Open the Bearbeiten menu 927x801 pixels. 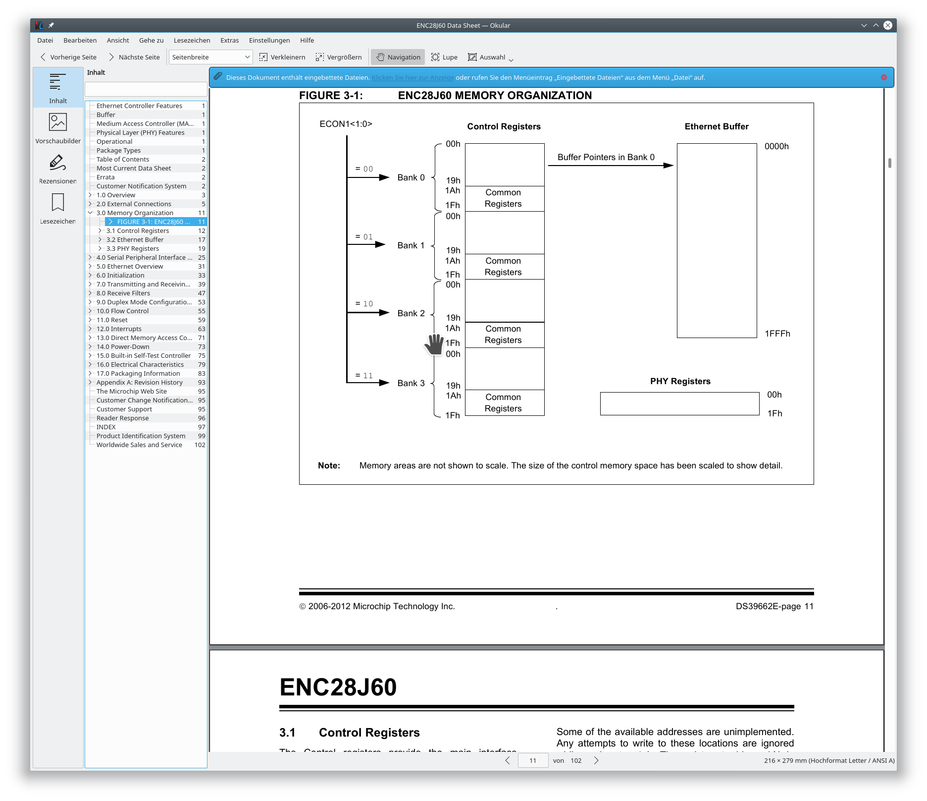pos(80,40)
